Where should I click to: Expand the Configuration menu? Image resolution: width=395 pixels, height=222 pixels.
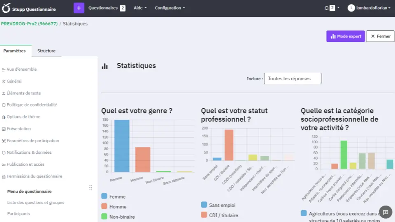click(x=170, y=8)
